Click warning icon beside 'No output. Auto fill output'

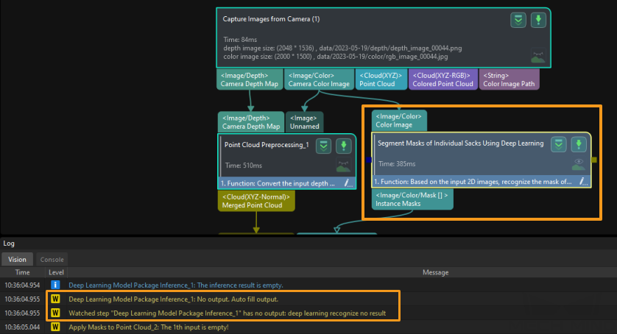click(x=54, y=299)
